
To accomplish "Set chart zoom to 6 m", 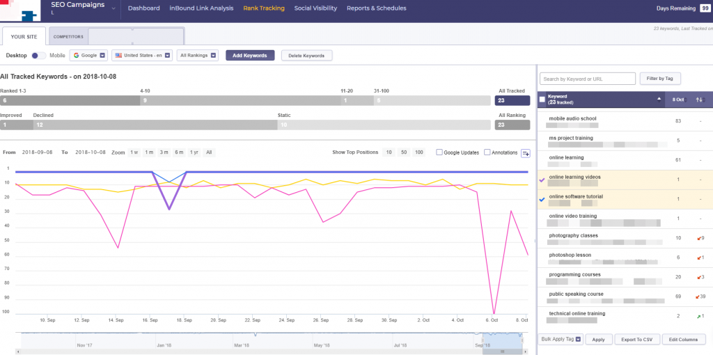I will click(179, 152).
